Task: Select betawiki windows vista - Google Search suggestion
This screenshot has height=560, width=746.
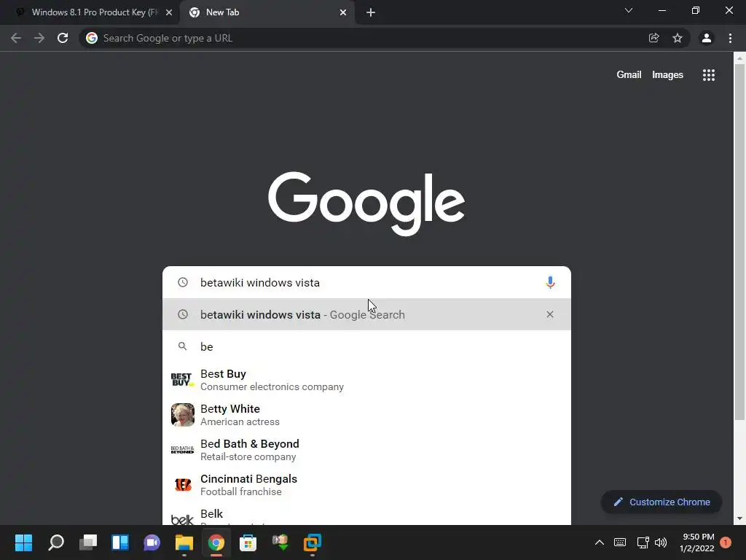Action: [x=366, y=314]
